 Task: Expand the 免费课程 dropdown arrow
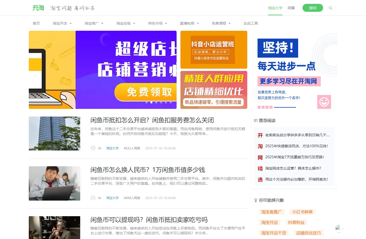tap(230, 24)
